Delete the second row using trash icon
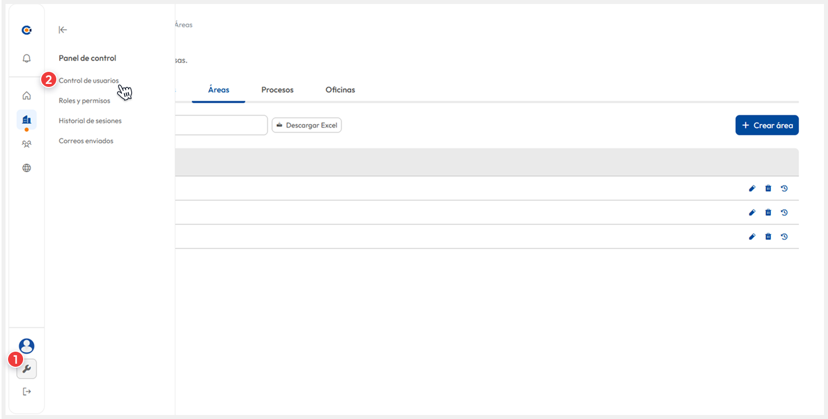This screenshot has width=828, height=419. pos(768,213)
